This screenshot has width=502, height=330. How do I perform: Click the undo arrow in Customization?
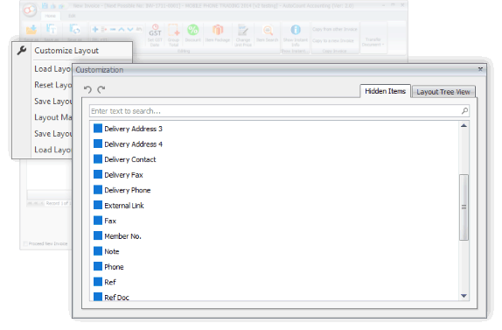pyautogui.click(x=87, y=89)
